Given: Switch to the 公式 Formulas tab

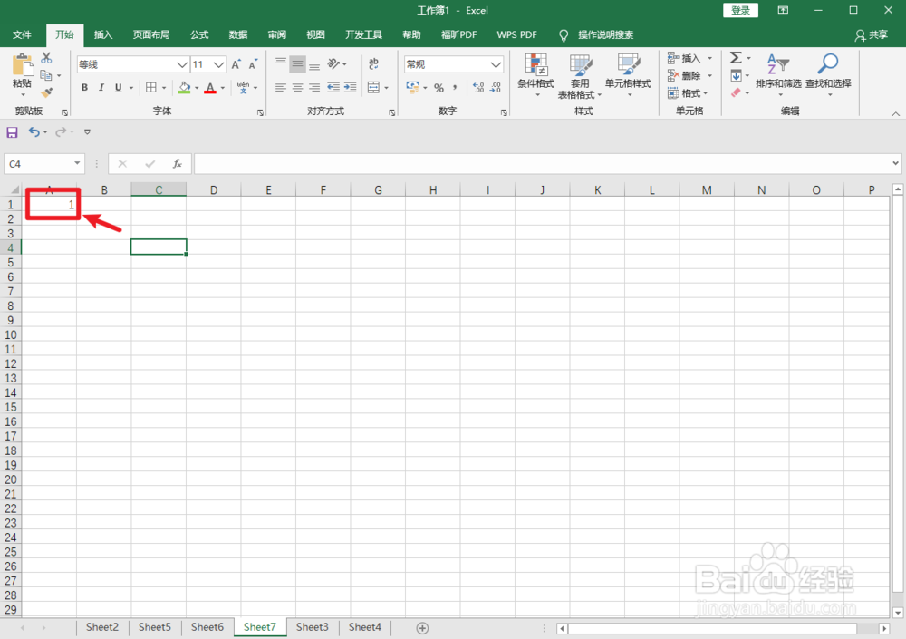Looking at the screenshot, I should (x=199, y=34).
